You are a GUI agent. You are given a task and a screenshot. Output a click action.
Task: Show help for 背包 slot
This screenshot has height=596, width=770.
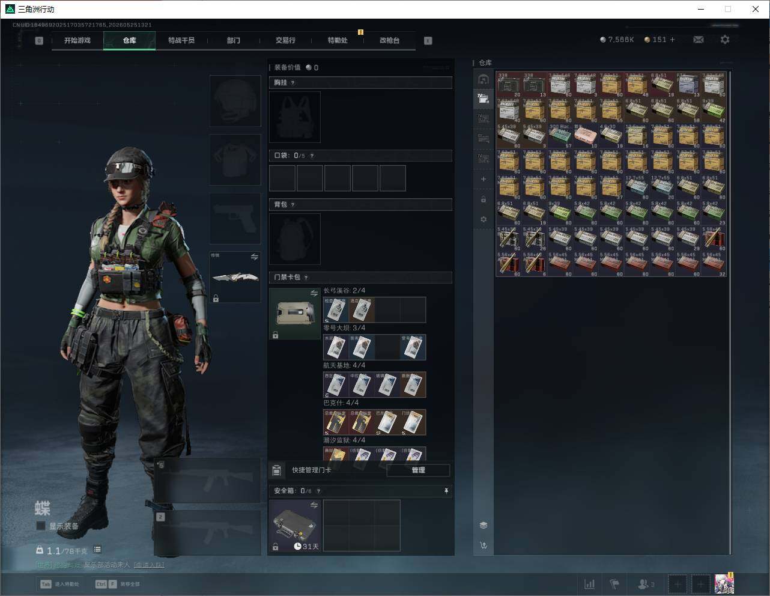(293, 205)
